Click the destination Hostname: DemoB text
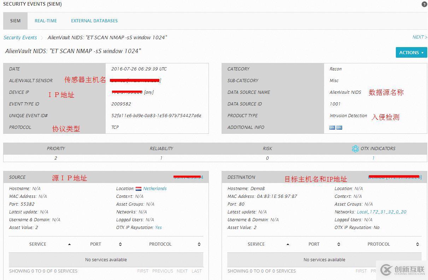428x280 pixels. (x=246, y=189)
